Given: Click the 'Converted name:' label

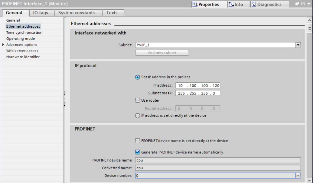Looking at the screenshot, I should click(x=117, y=168).
